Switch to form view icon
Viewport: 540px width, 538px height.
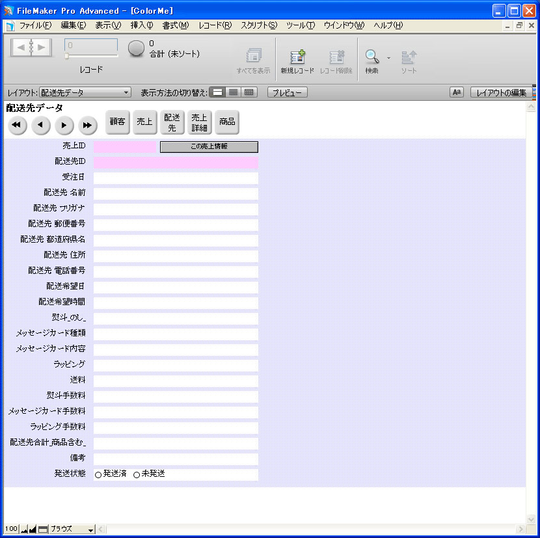[218, 92]
